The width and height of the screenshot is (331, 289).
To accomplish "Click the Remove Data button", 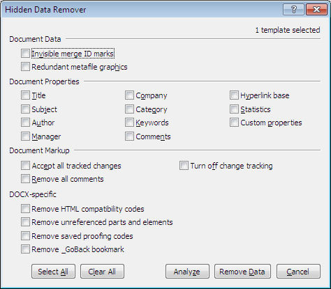I will [x=242, y=271].
